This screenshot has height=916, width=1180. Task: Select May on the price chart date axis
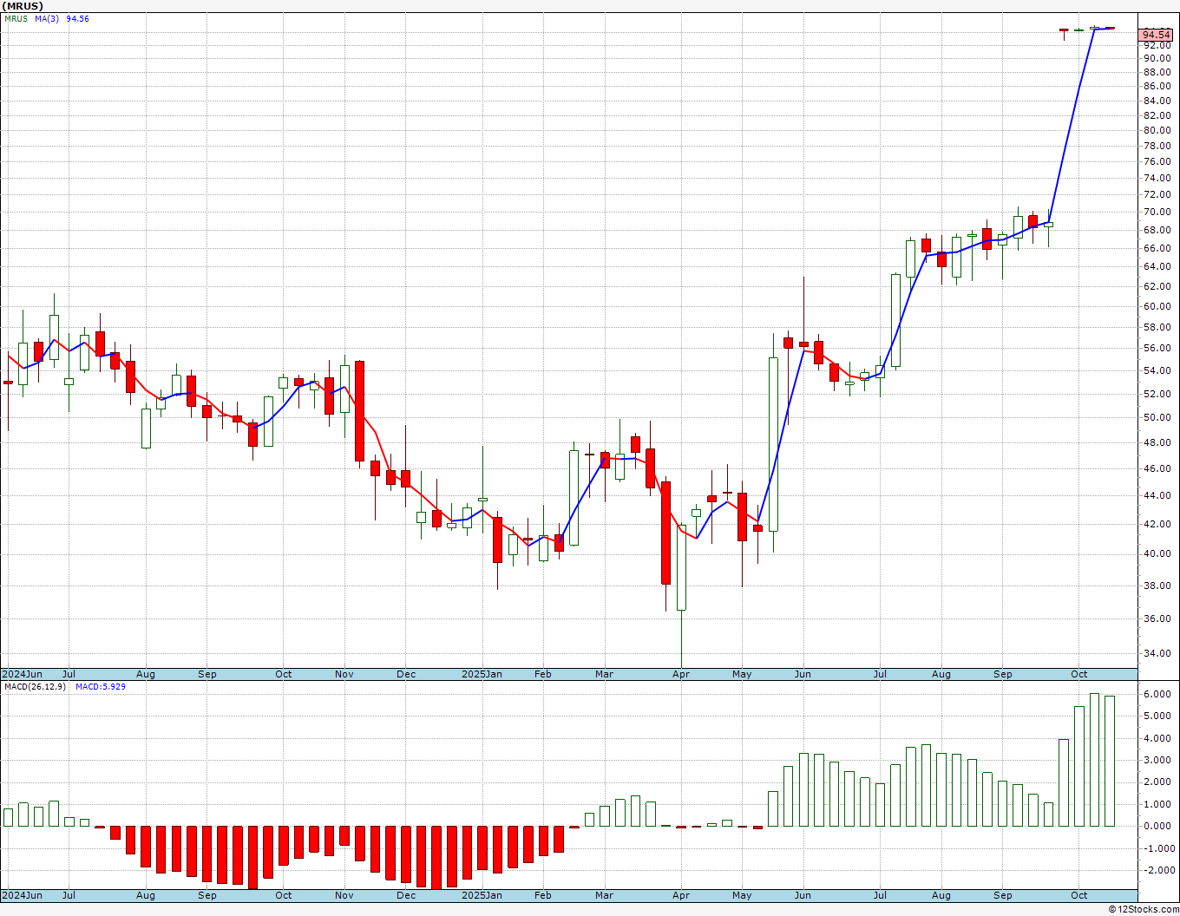pyautogui.click(x=742, y=674)
